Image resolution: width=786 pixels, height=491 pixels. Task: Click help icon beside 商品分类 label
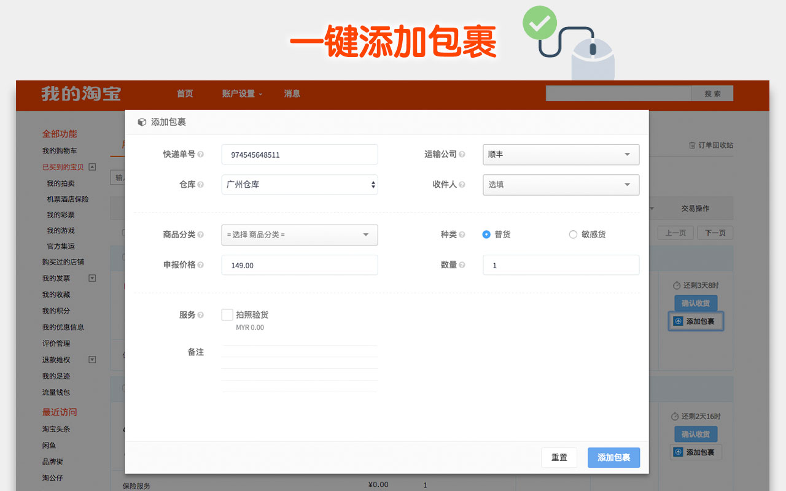coord(201,234)
